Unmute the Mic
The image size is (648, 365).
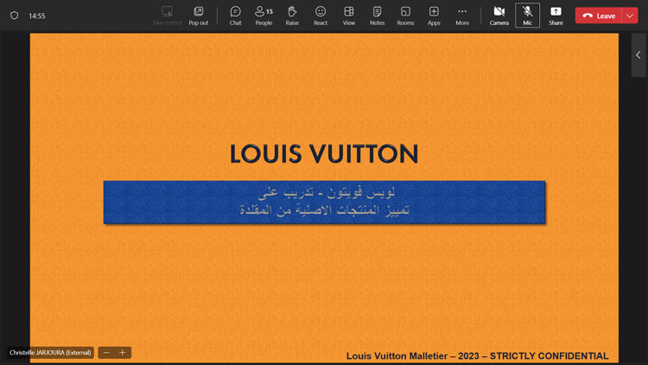(x=527, y=15)
